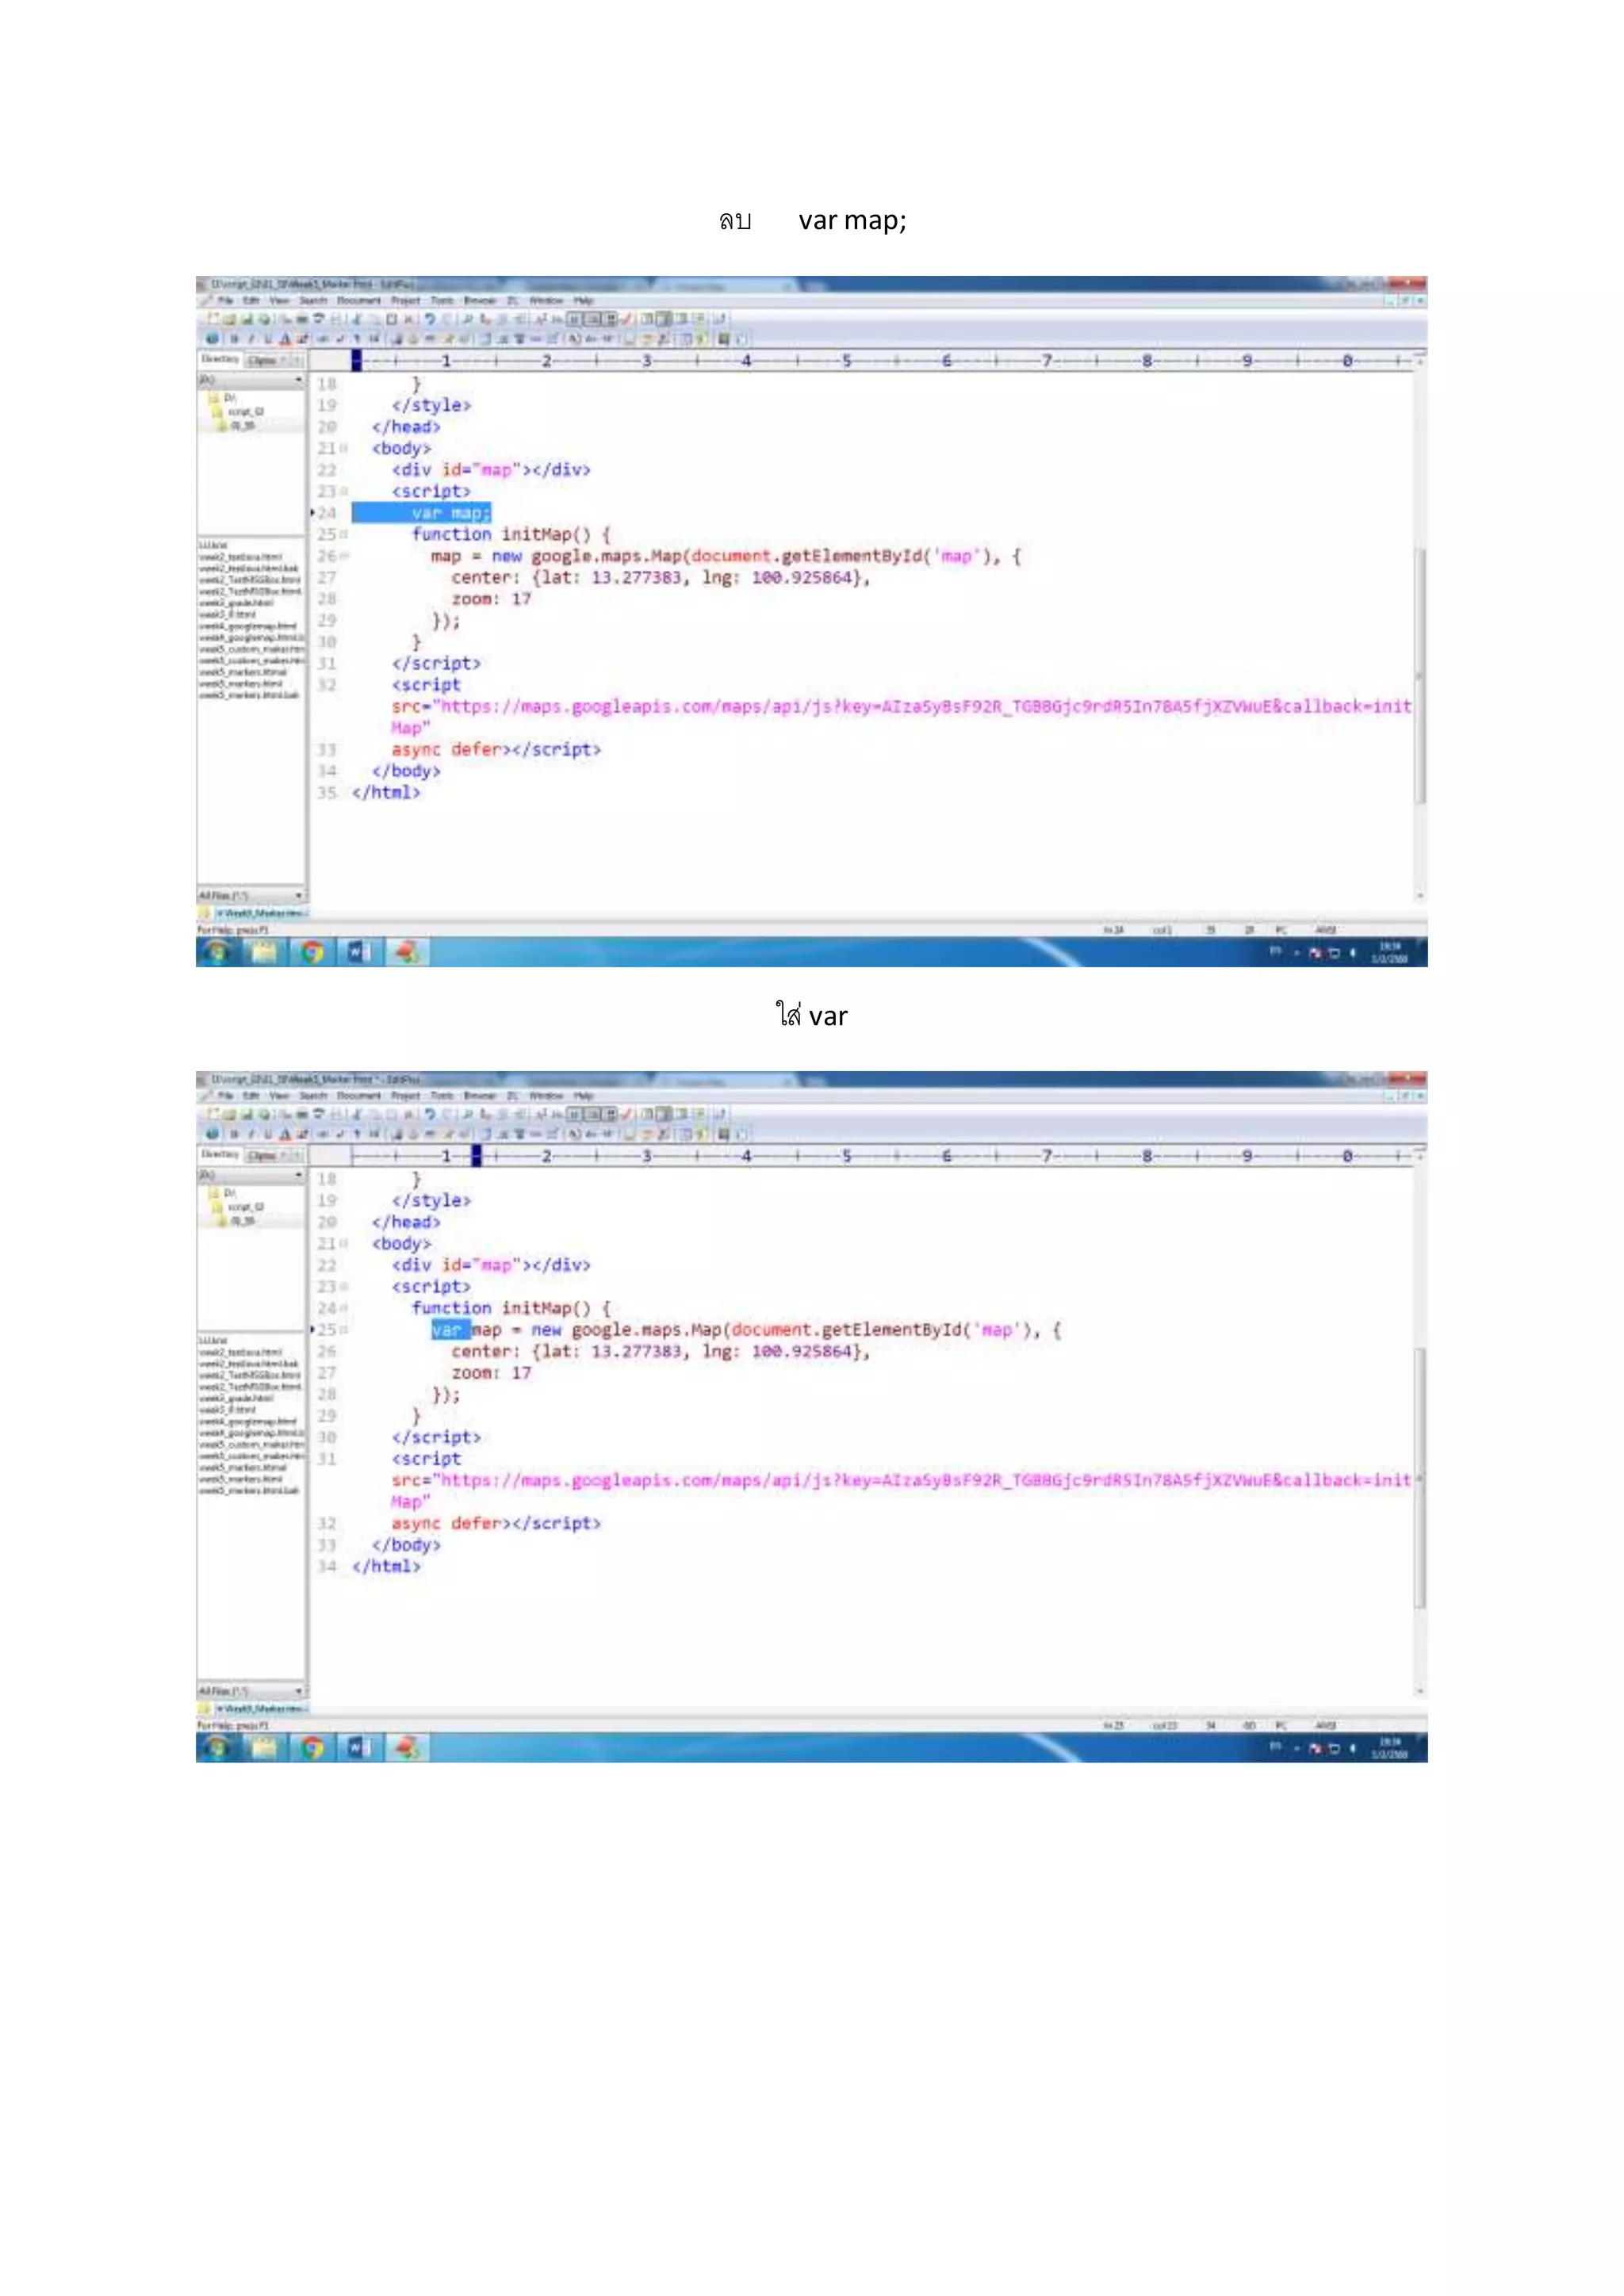
Task: Select the document tab at bottom of lower EditPlus
Action: click(259, 1709)
